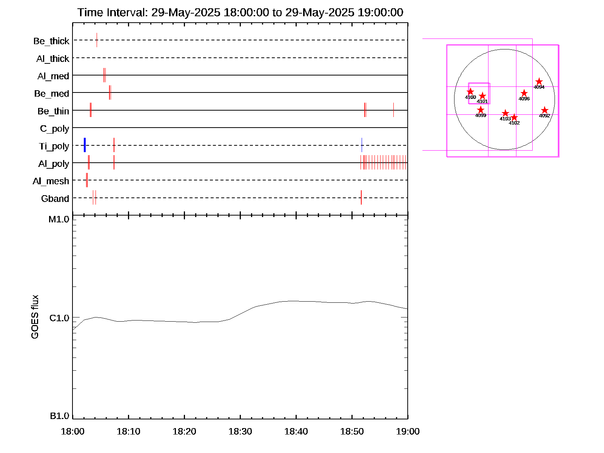Click the thick blue Ti_poly marker near 18:02
The height and width of the screenshot is (453, 604).
pos(85,145)
